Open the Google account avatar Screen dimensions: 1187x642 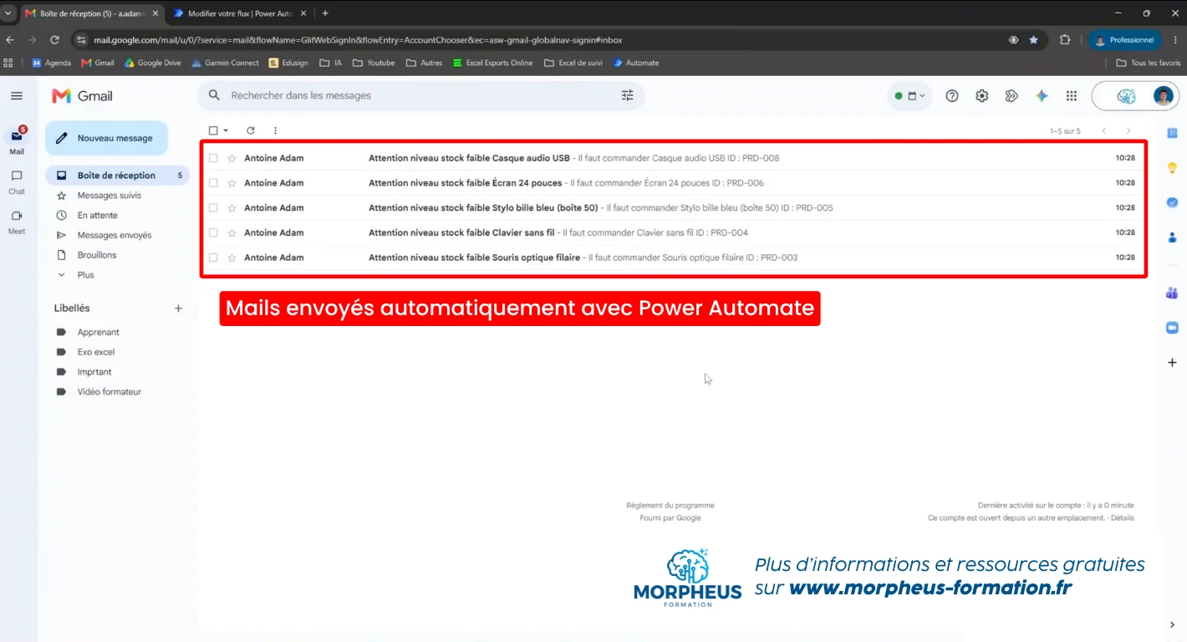pos(1164,96)
